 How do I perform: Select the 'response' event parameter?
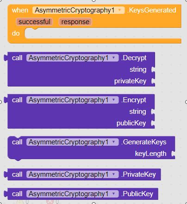pyautogui.click(x=75, y=22)
